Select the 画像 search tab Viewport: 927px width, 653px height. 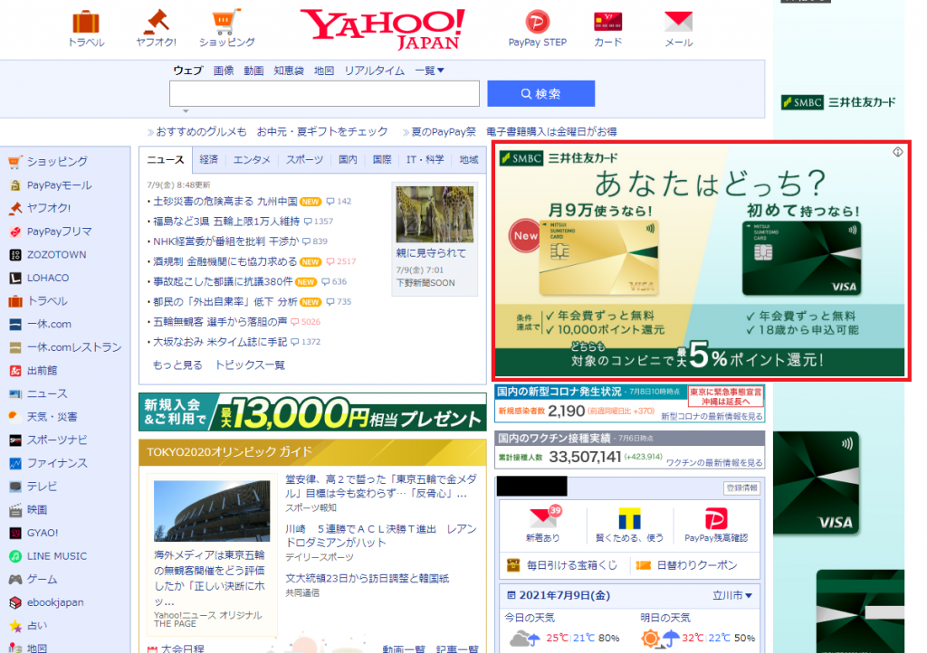click(224, 71)
